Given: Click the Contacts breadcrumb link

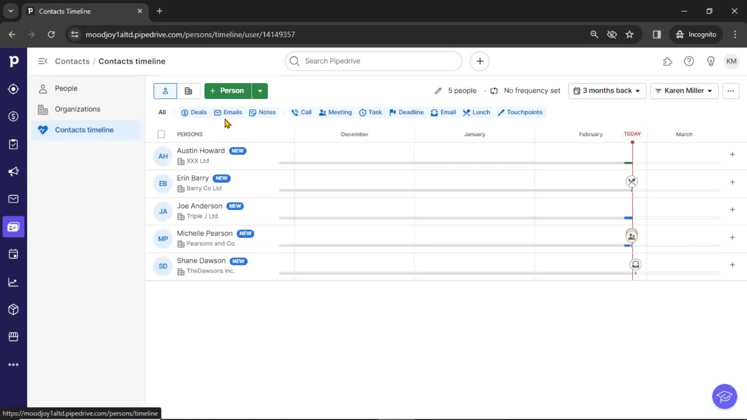Looking at the screenshot, I should 72,61.
